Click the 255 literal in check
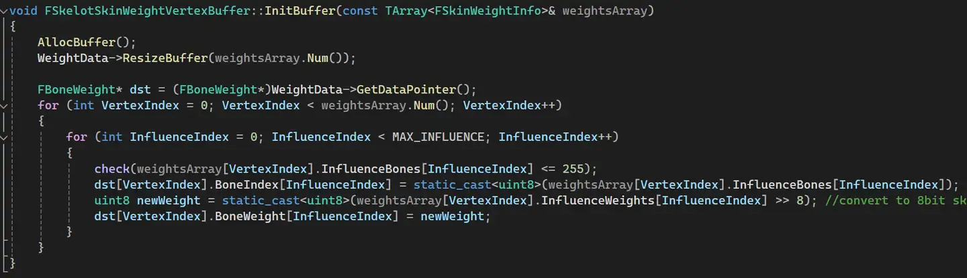Image resolution: width=967 pixels, height=278 pixels. click(573, 169)
